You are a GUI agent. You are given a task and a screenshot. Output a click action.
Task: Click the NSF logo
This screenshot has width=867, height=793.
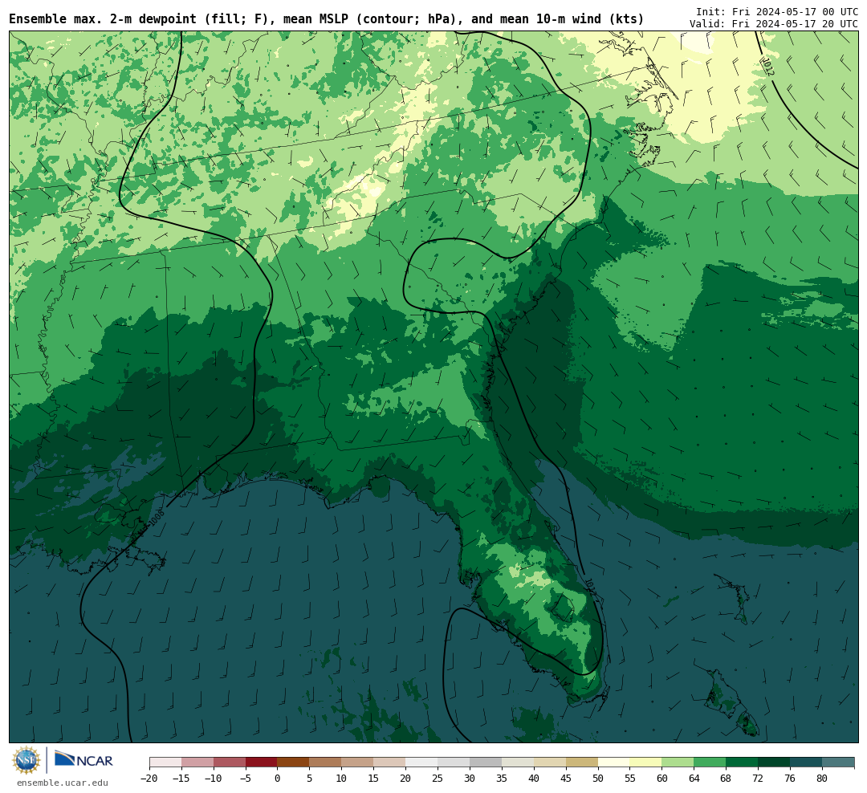coord(26,760)
